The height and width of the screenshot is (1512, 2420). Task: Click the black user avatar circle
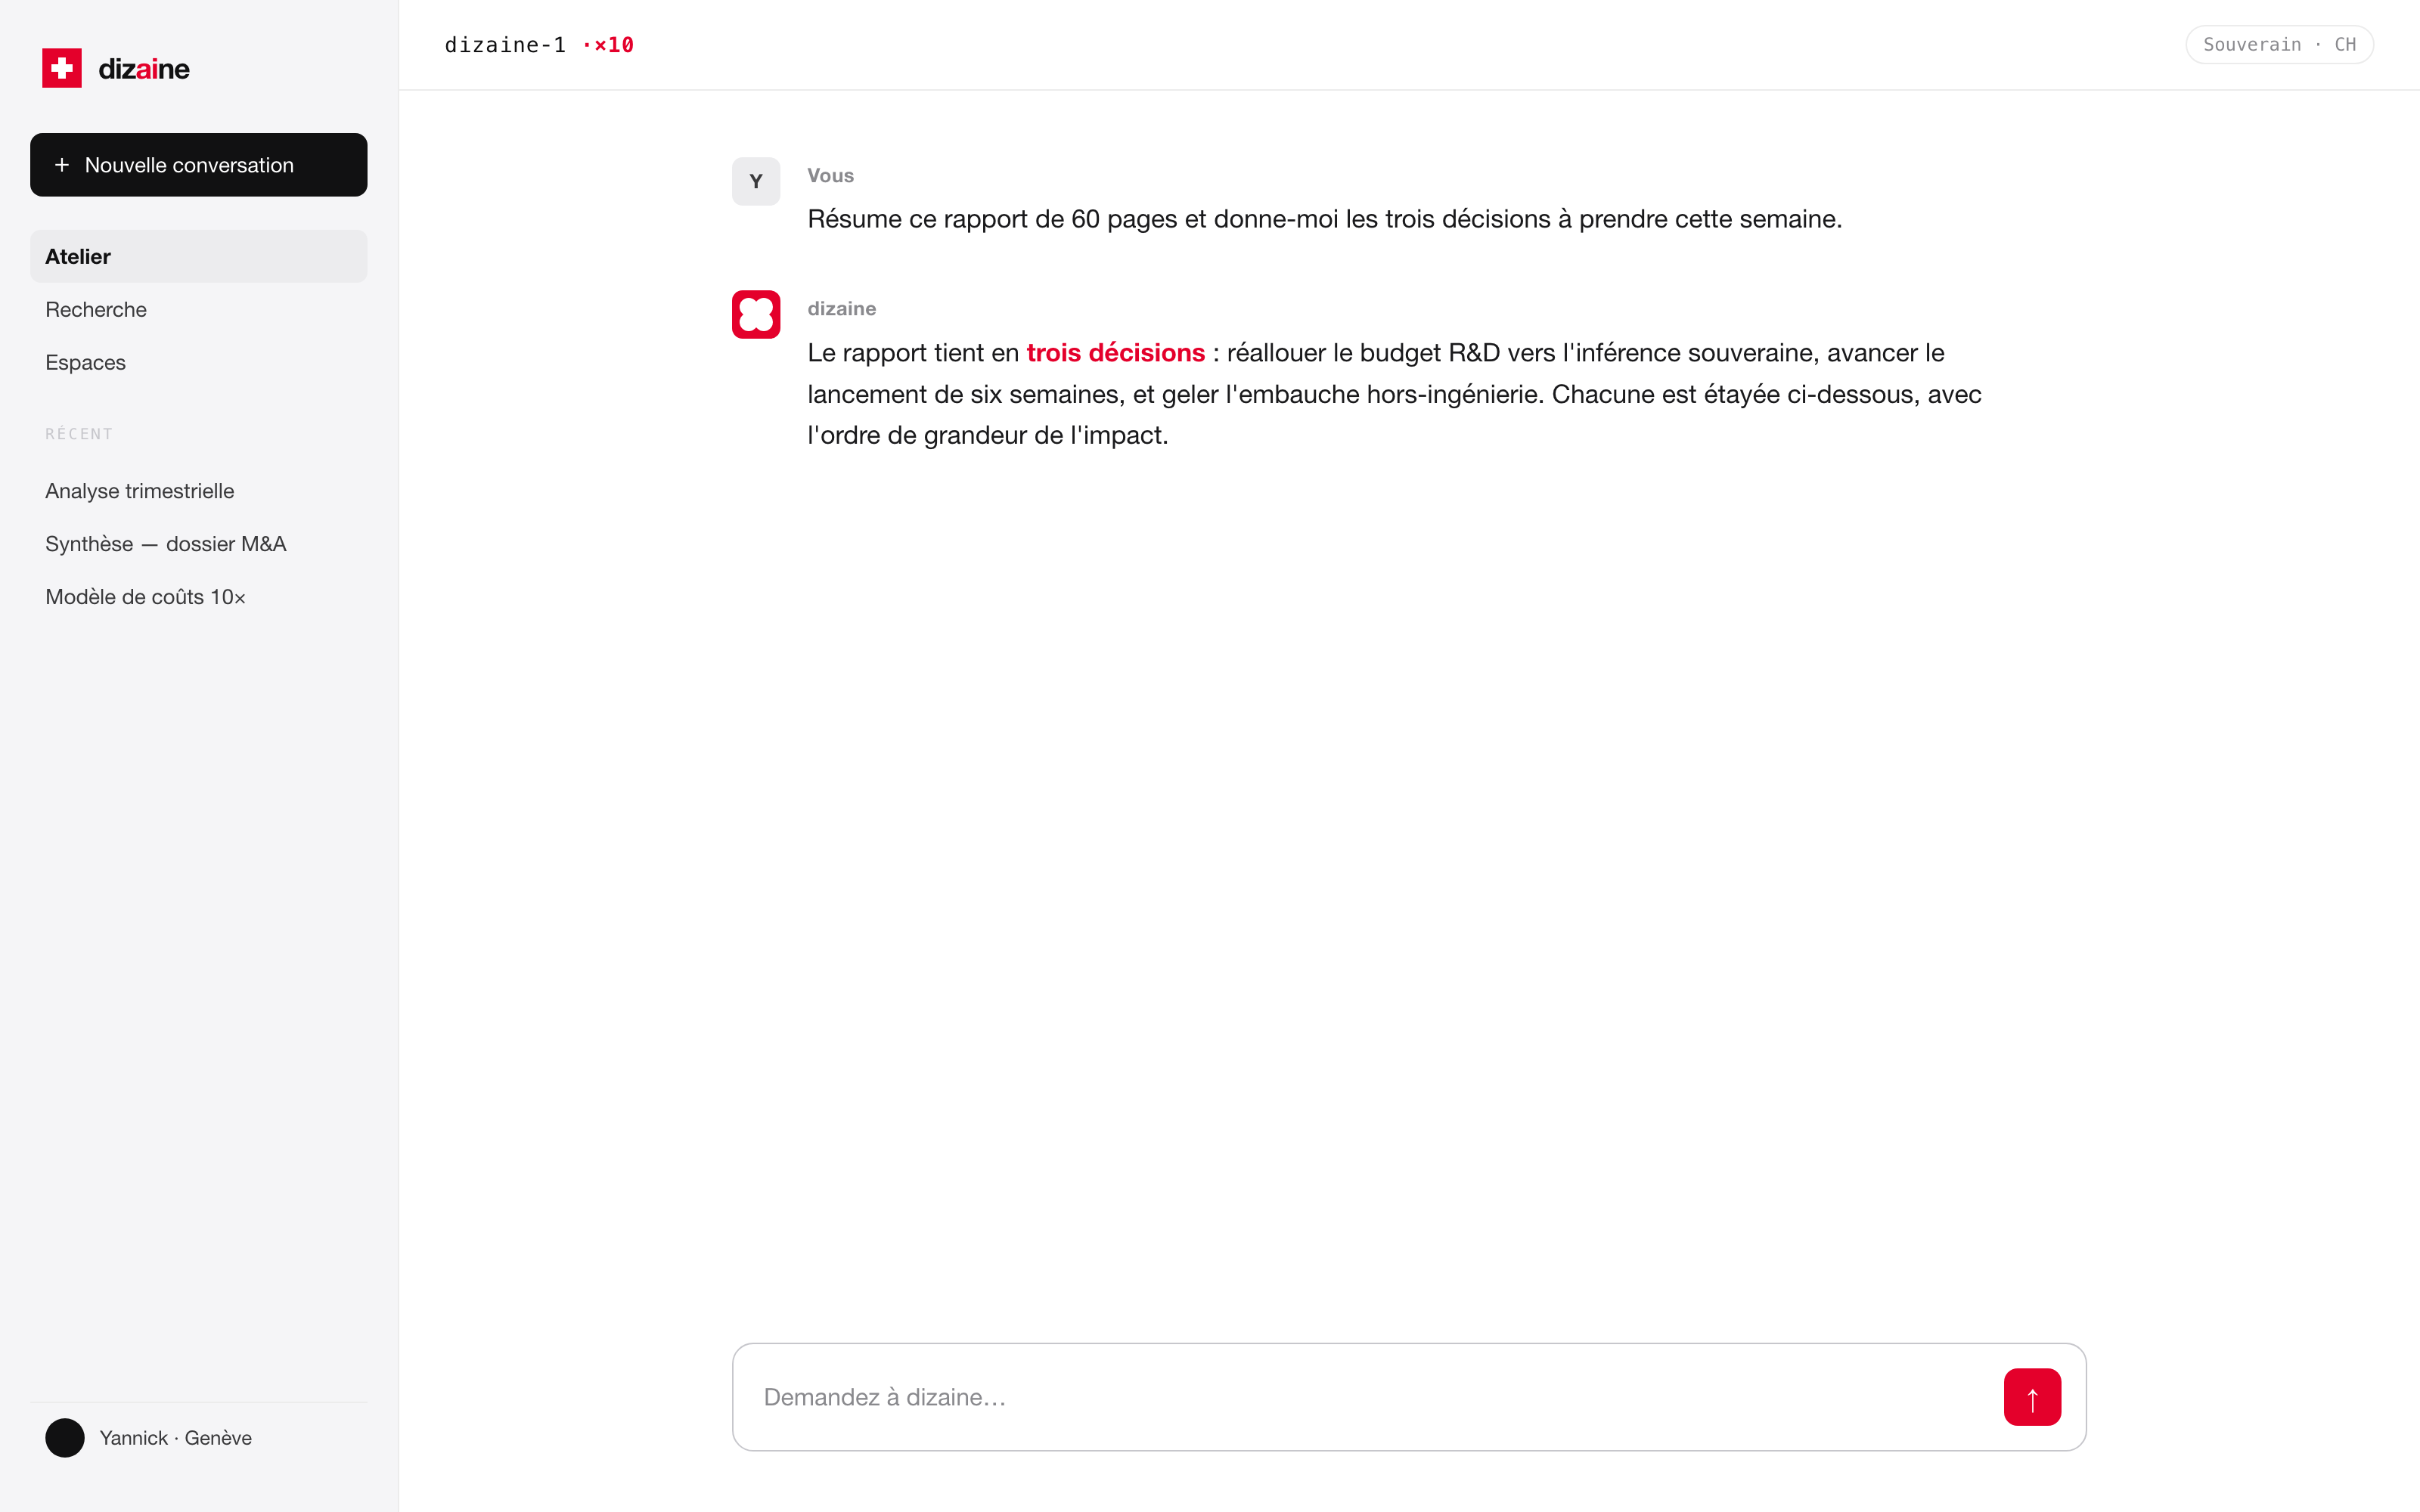tap(65, 1438)
